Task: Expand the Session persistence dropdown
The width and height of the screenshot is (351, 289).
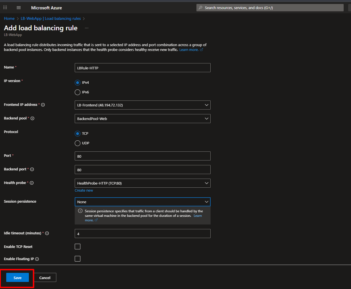Action: tap(142, 202)
